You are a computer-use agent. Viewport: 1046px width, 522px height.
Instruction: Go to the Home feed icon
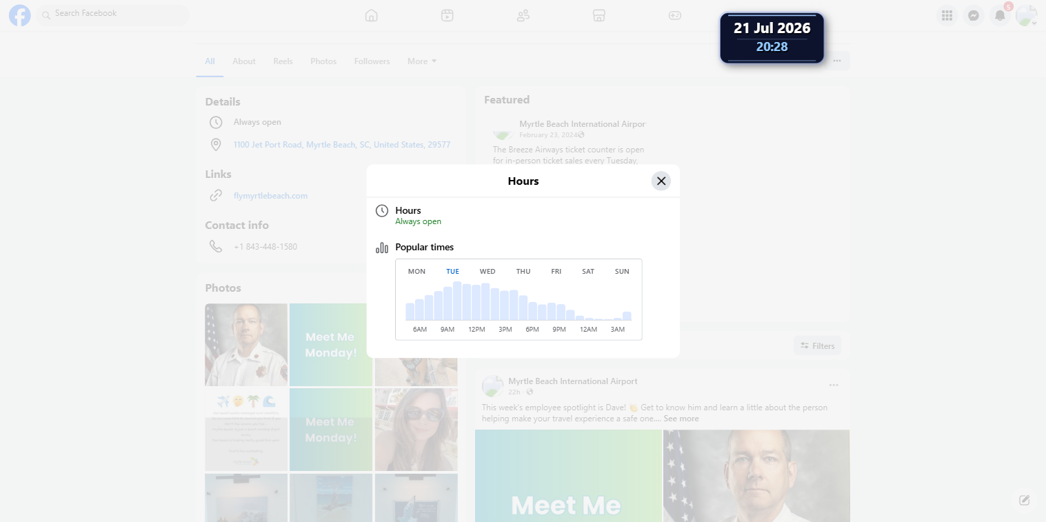[372, 15]
